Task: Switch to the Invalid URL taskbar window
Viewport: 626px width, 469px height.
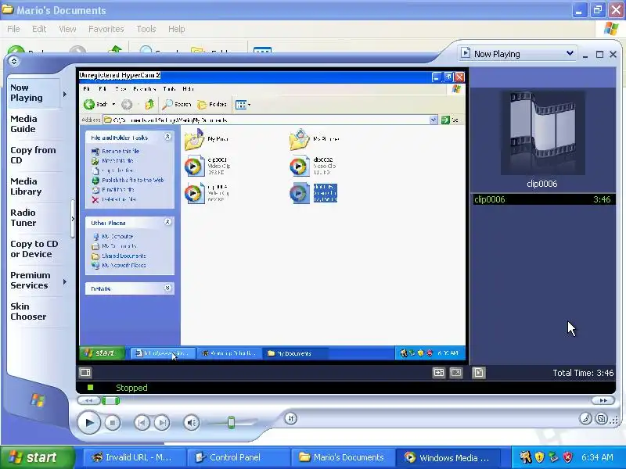Action: (x=134, y=457)
